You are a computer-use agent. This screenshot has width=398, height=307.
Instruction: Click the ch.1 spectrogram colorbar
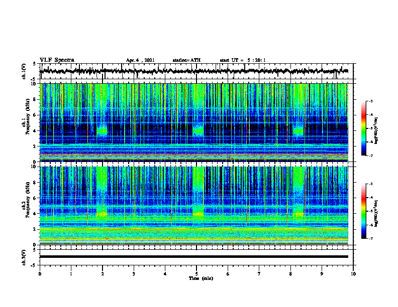tap(364, 128)
